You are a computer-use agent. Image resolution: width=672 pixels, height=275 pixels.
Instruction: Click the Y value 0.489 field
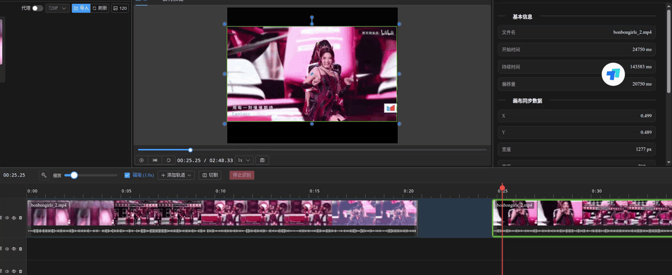pos(576,132)
